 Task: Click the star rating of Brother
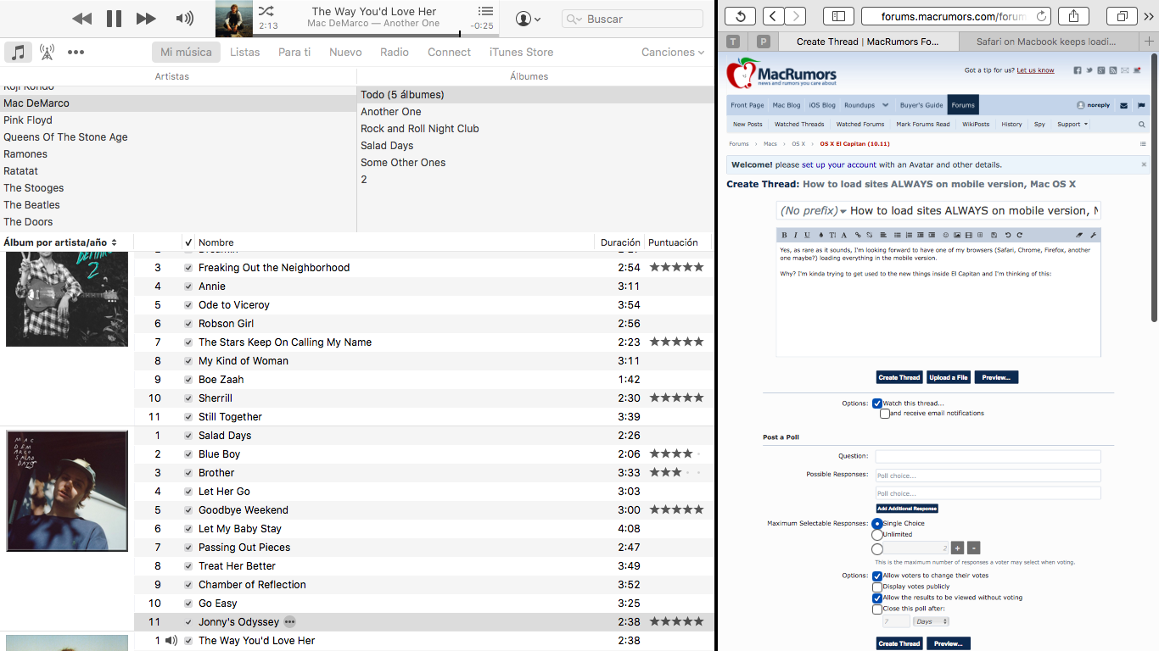coord(676,472)
